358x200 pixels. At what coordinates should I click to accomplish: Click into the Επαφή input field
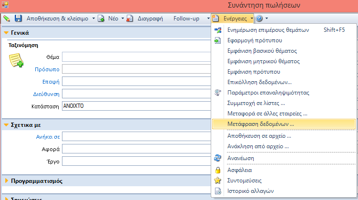(x=136, y=81)
